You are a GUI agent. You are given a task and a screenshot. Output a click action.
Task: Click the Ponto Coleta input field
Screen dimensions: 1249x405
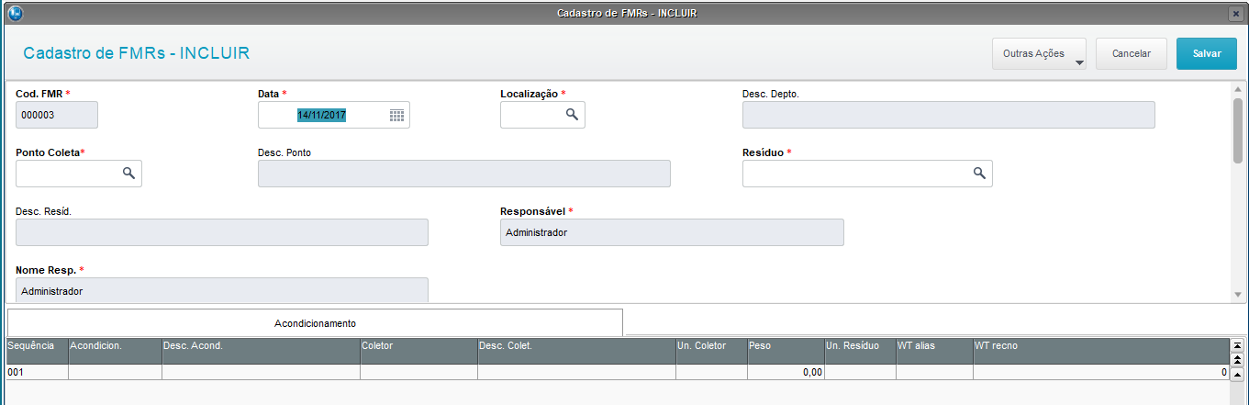(x=68, y=173)
